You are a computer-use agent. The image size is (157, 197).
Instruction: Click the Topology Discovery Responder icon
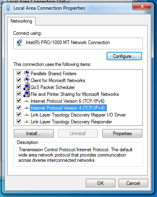pyautogui.click(x=27, y=122)
